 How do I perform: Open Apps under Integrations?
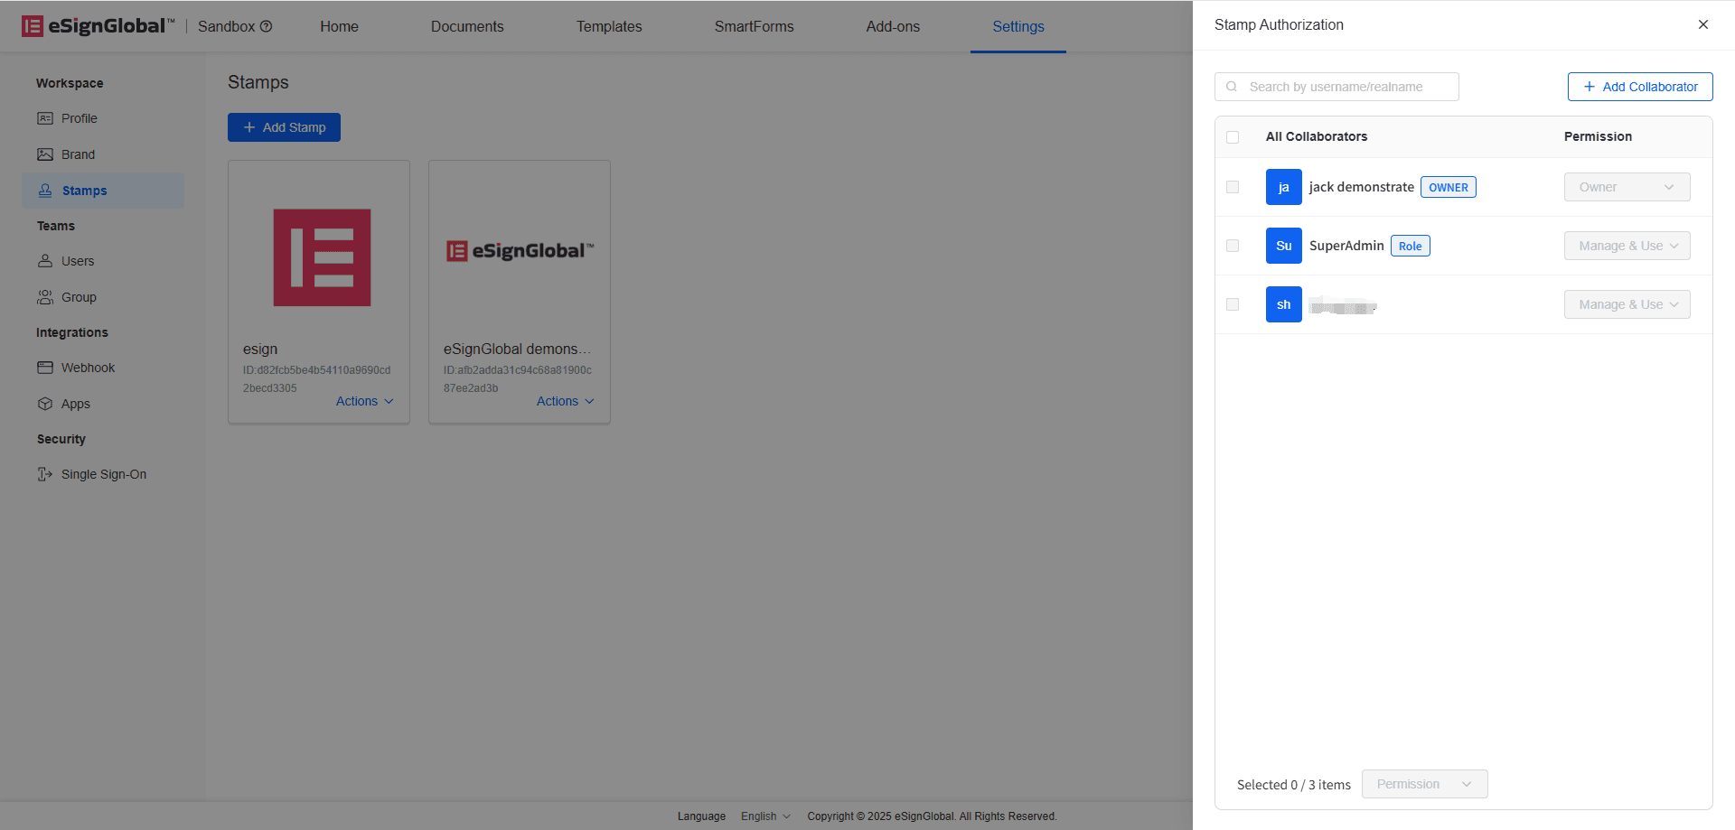[103, 404]
